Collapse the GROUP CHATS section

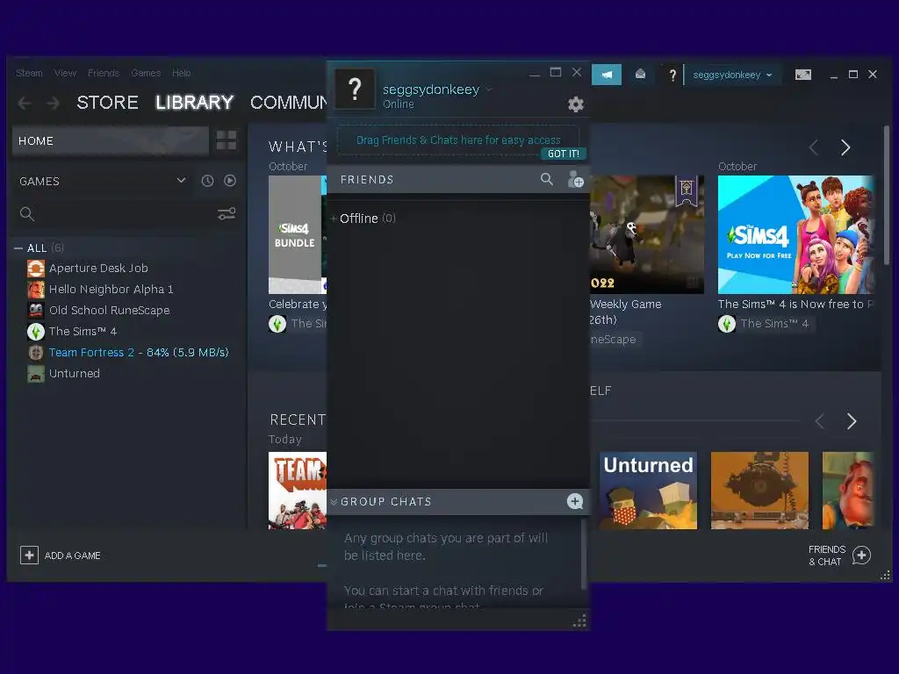point(334,502)
